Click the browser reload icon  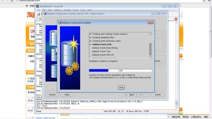(x=12, y=1)
